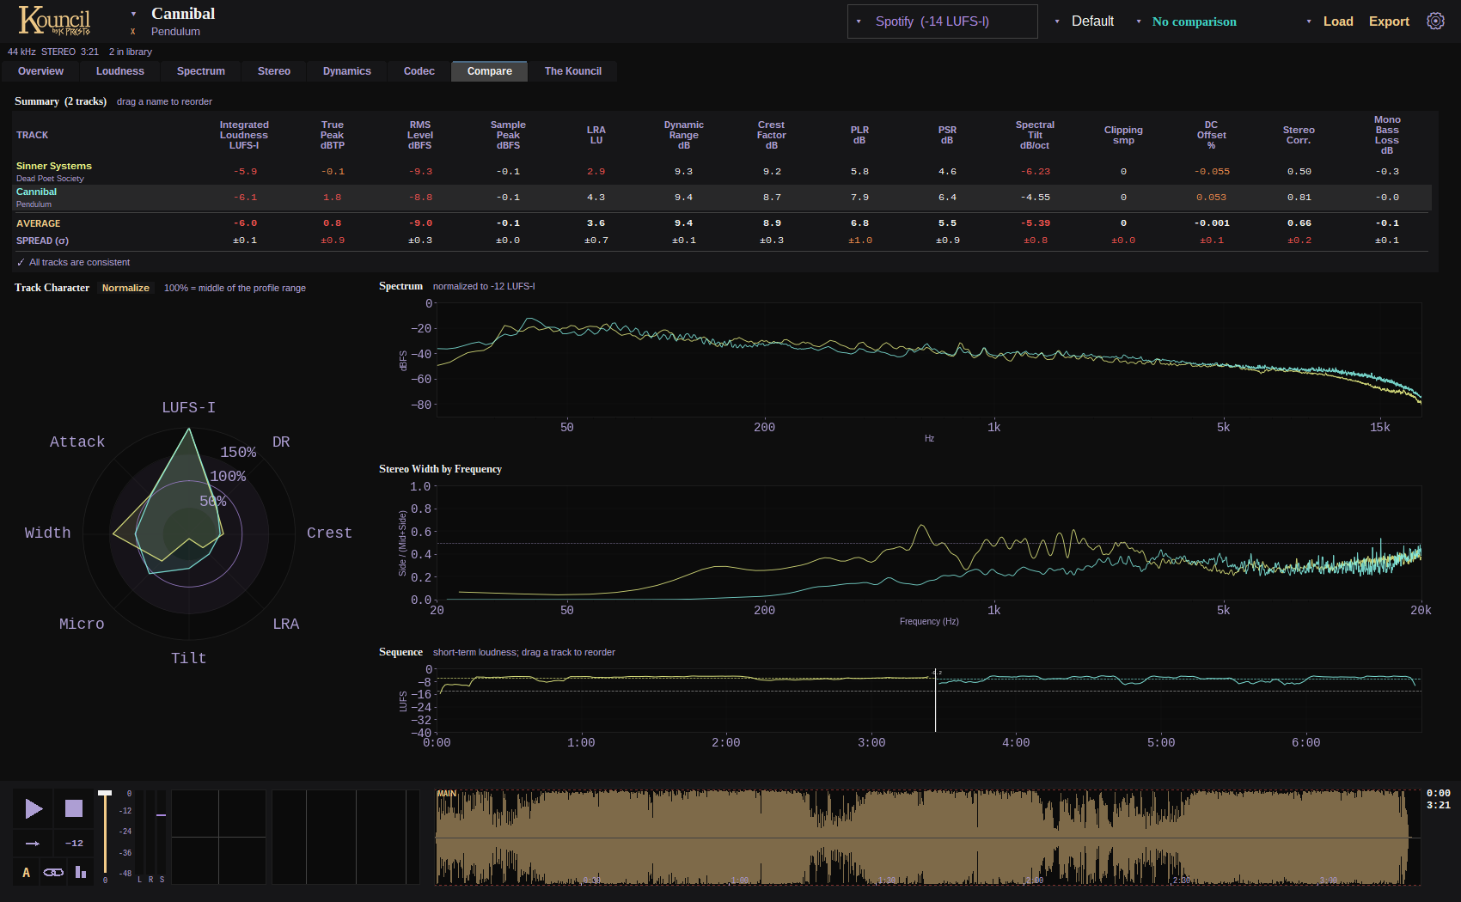Screen dimensions: 1461x902
Task: Open the Stereo tab
Action: click(274, 71)
